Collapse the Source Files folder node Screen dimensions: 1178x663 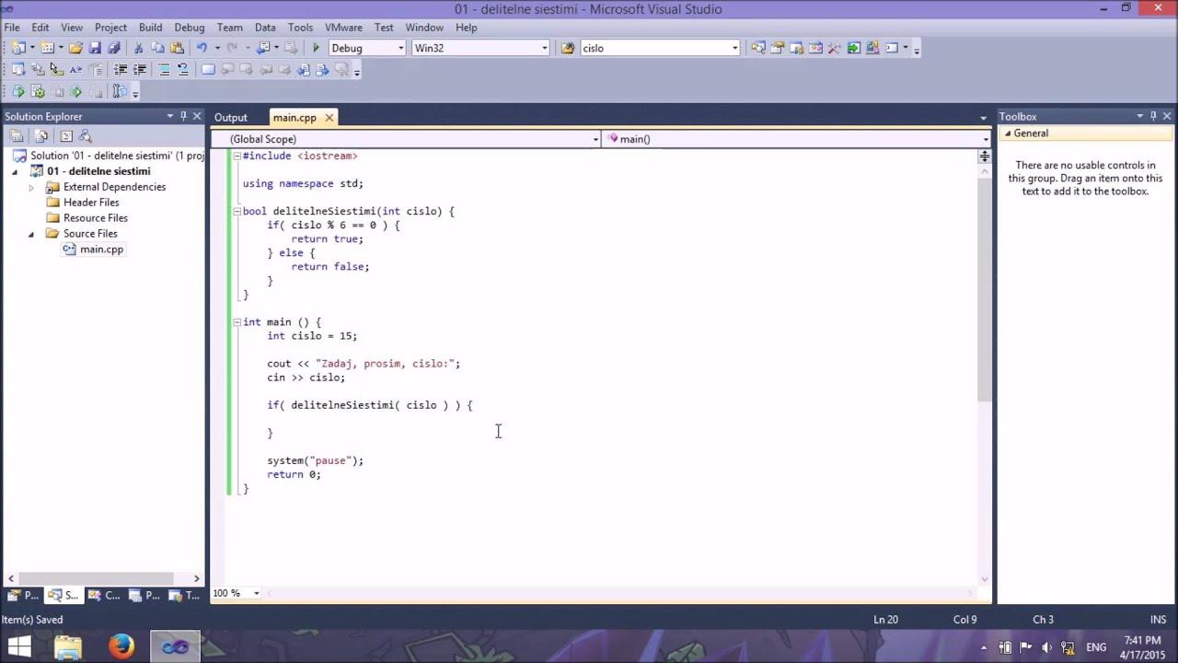click(31, 234)
